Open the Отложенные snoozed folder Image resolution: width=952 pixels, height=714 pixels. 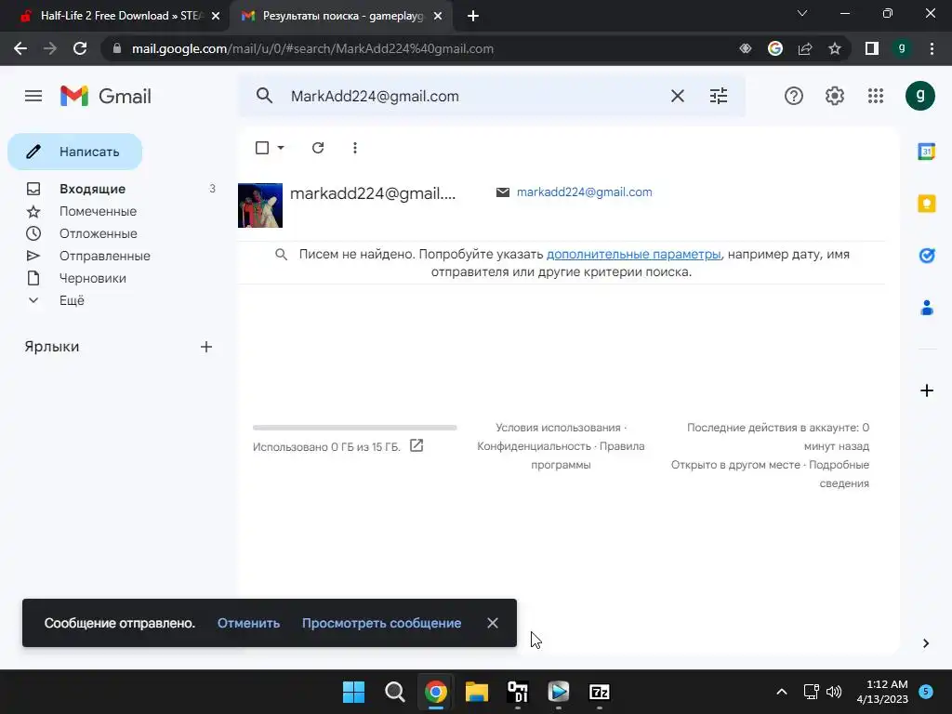tap(98, 233)
